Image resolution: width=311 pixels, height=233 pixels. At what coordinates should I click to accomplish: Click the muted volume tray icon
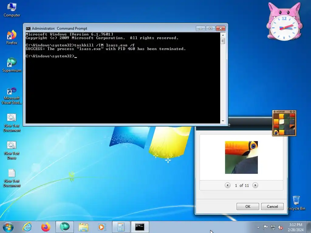[x=280, y=227]
